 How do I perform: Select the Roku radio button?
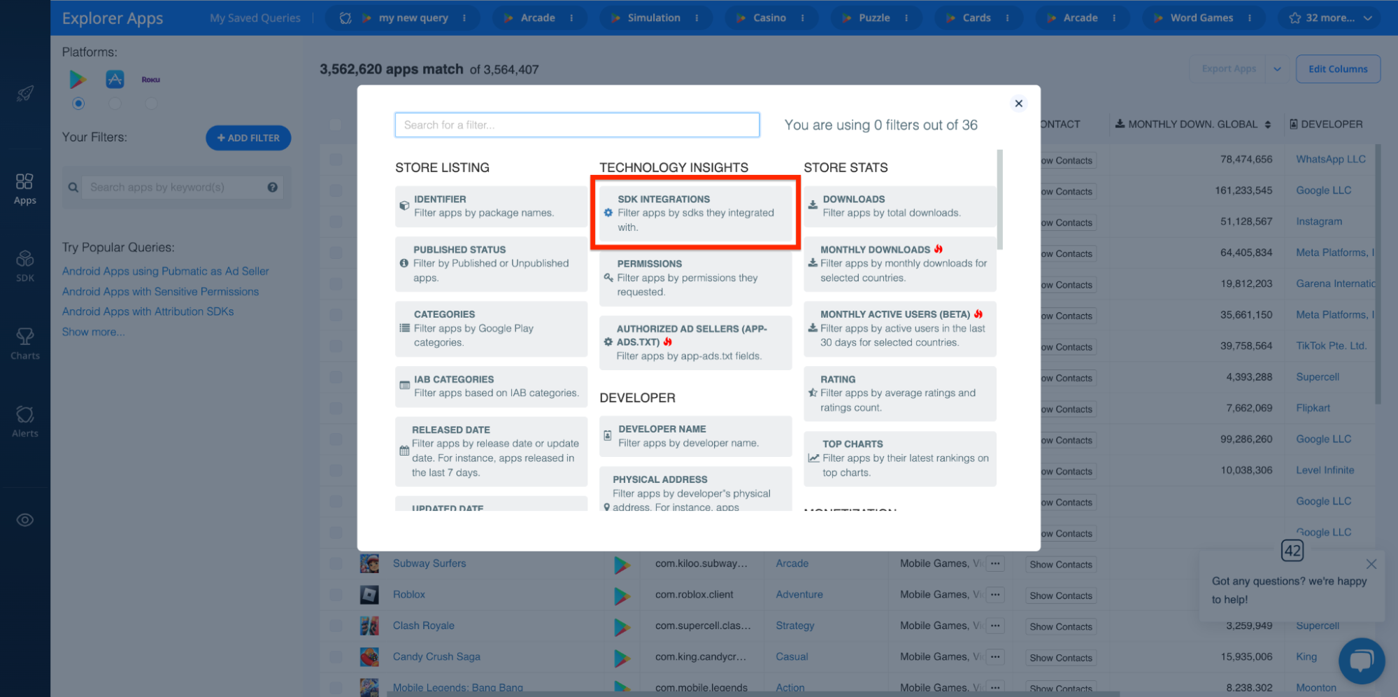[151, 104]
